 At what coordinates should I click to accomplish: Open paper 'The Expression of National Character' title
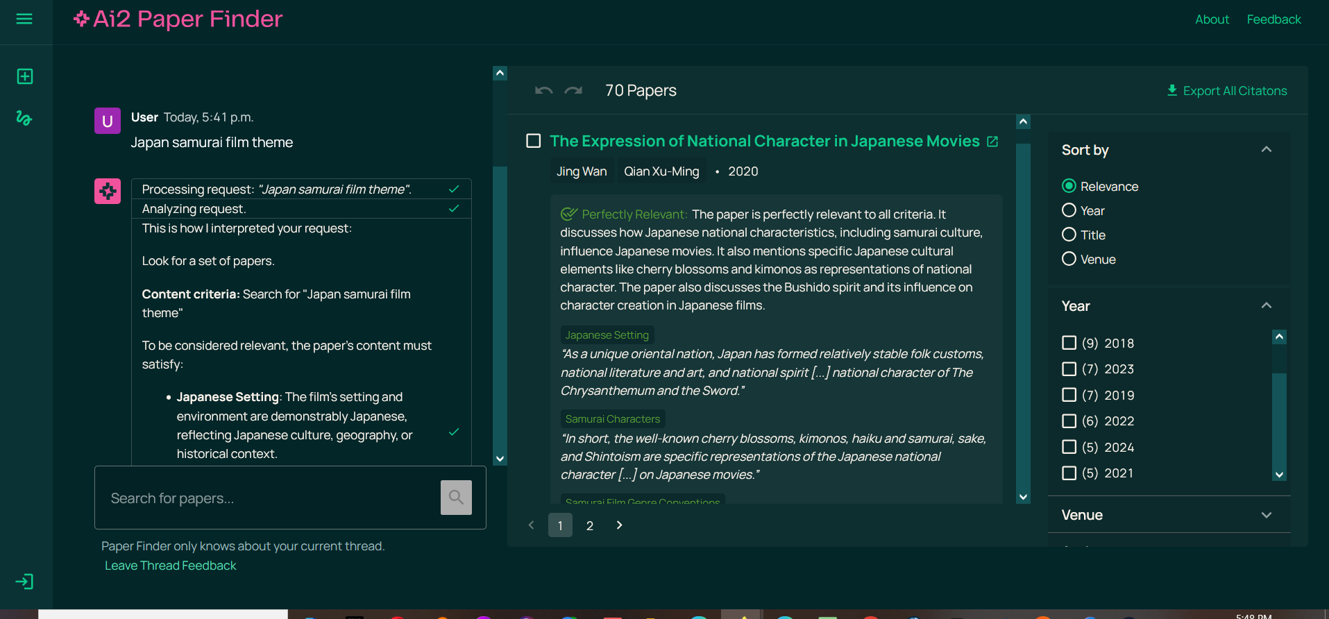point(764,141)
